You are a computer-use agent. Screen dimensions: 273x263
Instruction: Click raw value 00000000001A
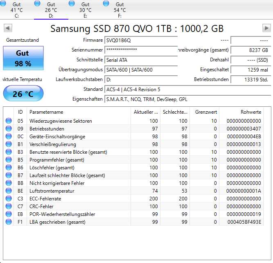(x=244, y=191)
